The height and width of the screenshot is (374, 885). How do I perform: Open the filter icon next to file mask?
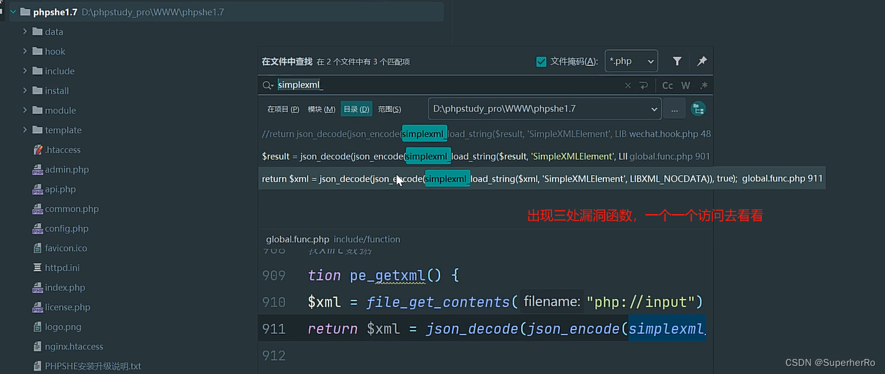click(x=677, y=61)
